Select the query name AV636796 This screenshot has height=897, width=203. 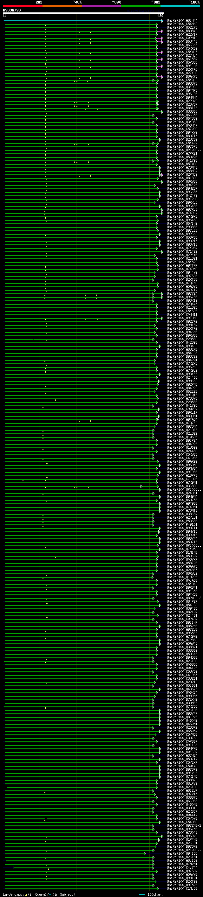12,10
